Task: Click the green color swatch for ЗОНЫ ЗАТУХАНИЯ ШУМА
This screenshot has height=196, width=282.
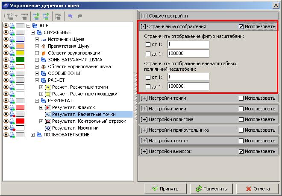Action: [x=21, y=60]
